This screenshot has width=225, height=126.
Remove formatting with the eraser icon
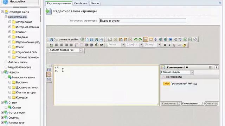tap(179, 45)
